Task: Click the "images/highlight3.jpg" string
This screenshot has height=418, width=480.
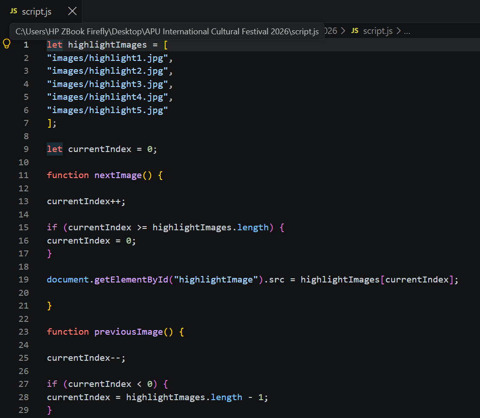Action: [x=107, y=84]
